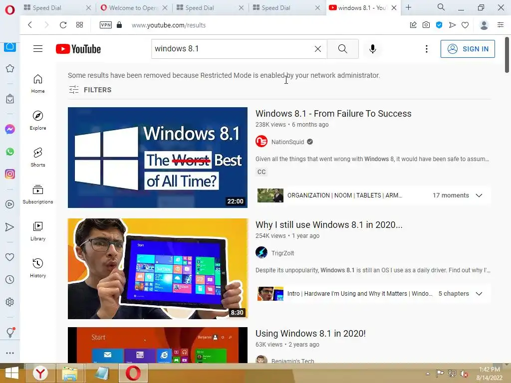Open Messenger in Opera sidebar
Viewport: 511px width, 383px height.
pyautogui.click(x=10, y=129)
